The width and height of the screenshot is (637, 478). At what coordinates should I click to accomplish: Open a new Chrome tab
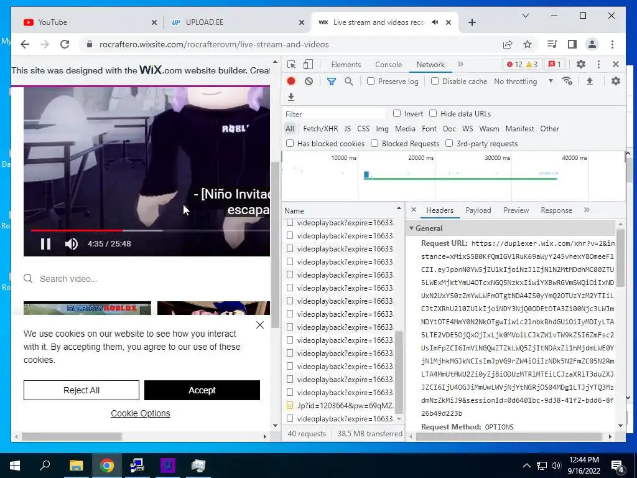pyautogui.click(x=472, y=22)
